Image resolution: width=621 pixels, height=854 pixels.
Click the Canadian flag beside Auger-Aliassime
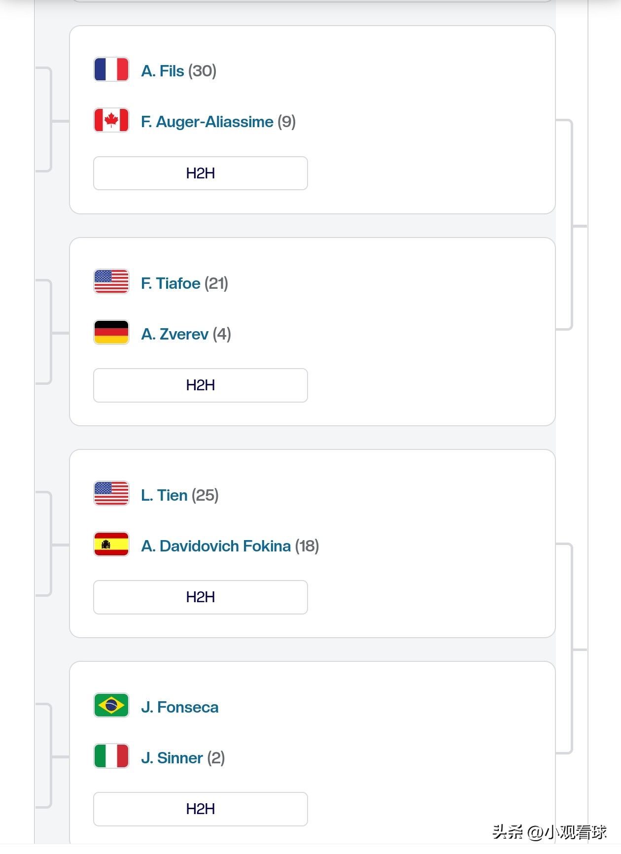coord(111,120)
